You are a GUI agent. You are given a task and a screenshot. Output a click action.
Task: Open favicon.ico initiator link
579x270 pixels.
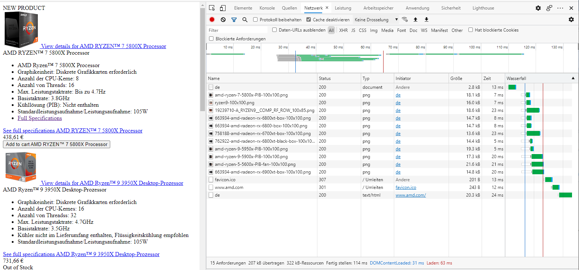406,187
